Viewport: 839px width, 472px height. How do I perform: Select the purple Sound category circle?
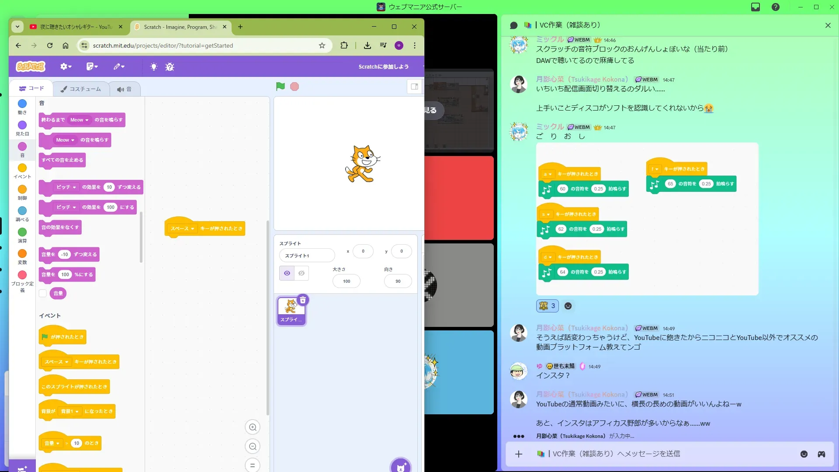tap(22, 147)
